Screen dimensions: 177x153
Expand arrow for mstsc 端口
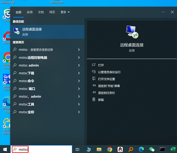click(79, 88)
